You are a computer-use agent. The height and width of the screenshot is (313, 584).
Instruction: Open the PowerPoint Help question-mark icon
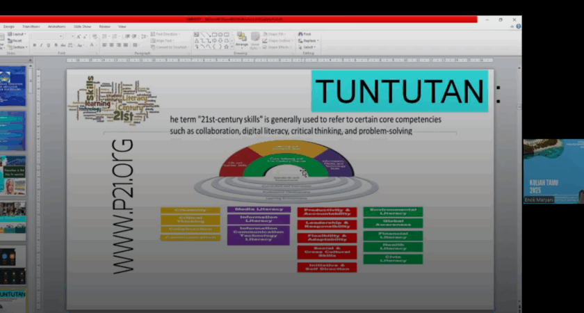tap(519, 26)
